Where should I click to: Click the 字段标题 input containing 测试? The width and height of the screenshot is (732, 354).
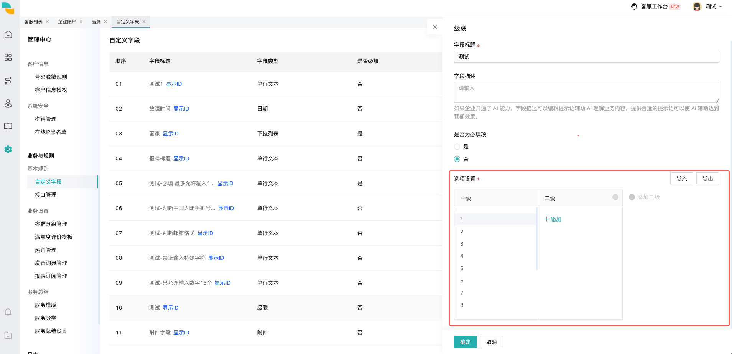point(587,57)
